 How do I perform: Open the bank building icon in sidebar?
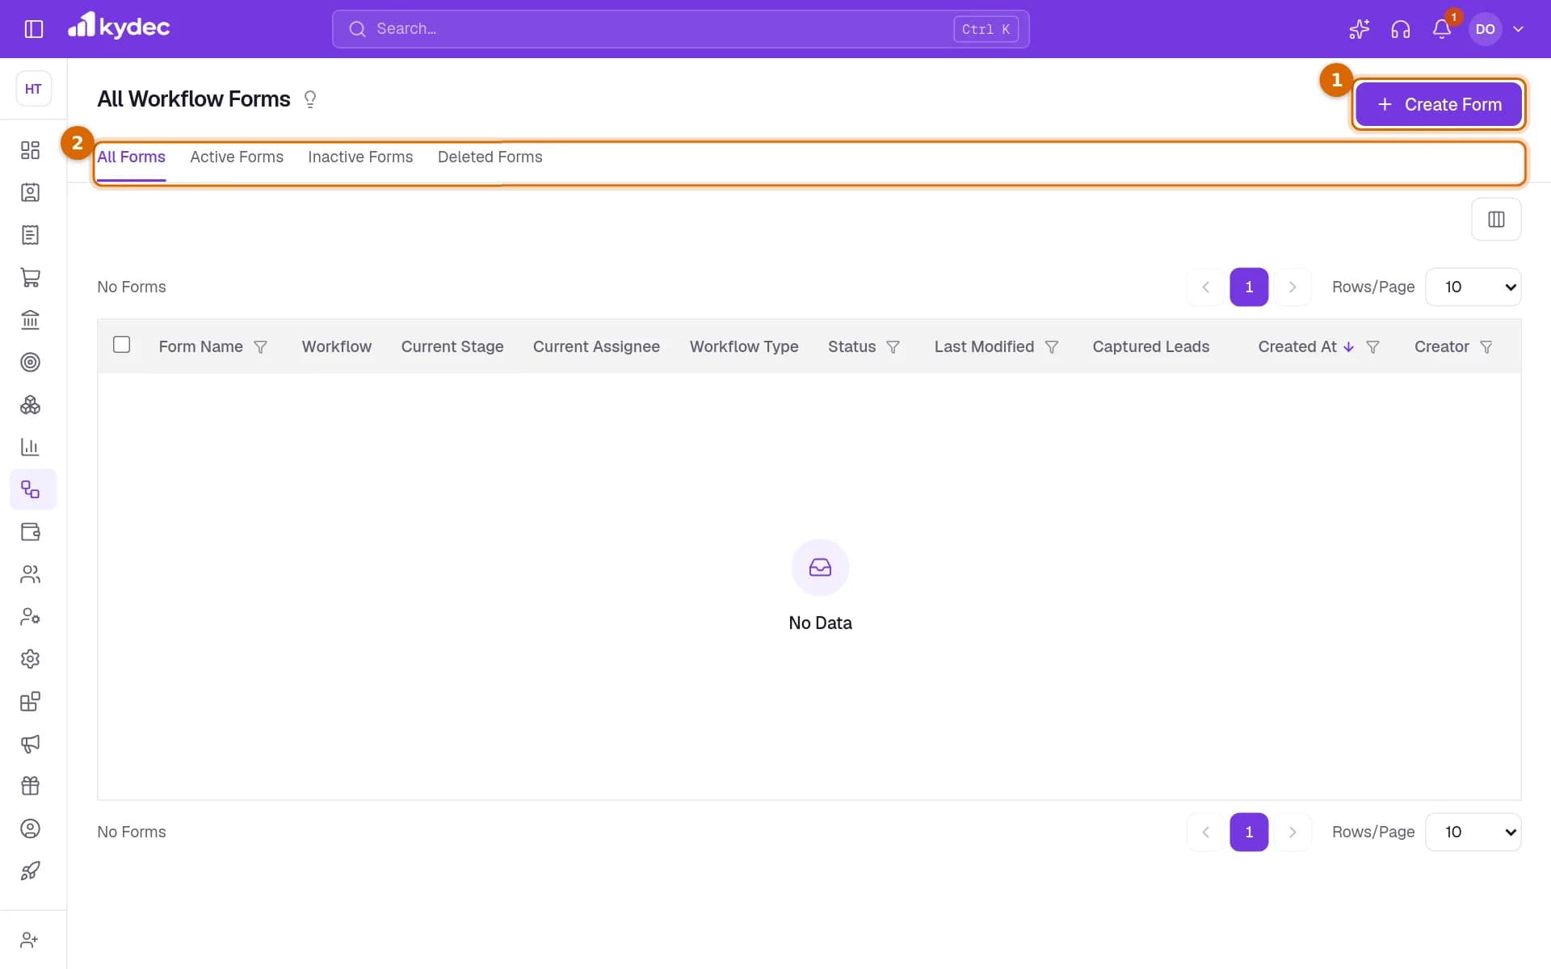tap(30, 320)
